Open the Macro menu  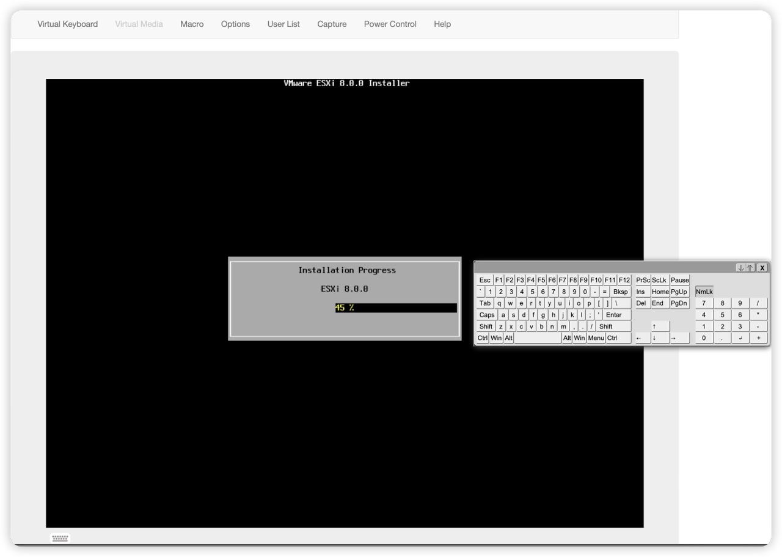point(192,24)
